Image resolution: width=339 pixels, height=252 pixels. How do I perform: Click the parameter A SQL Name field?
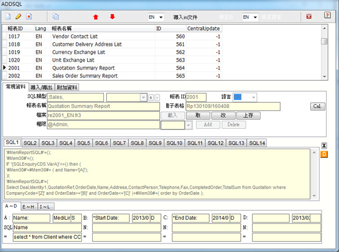tap(47, 228)
